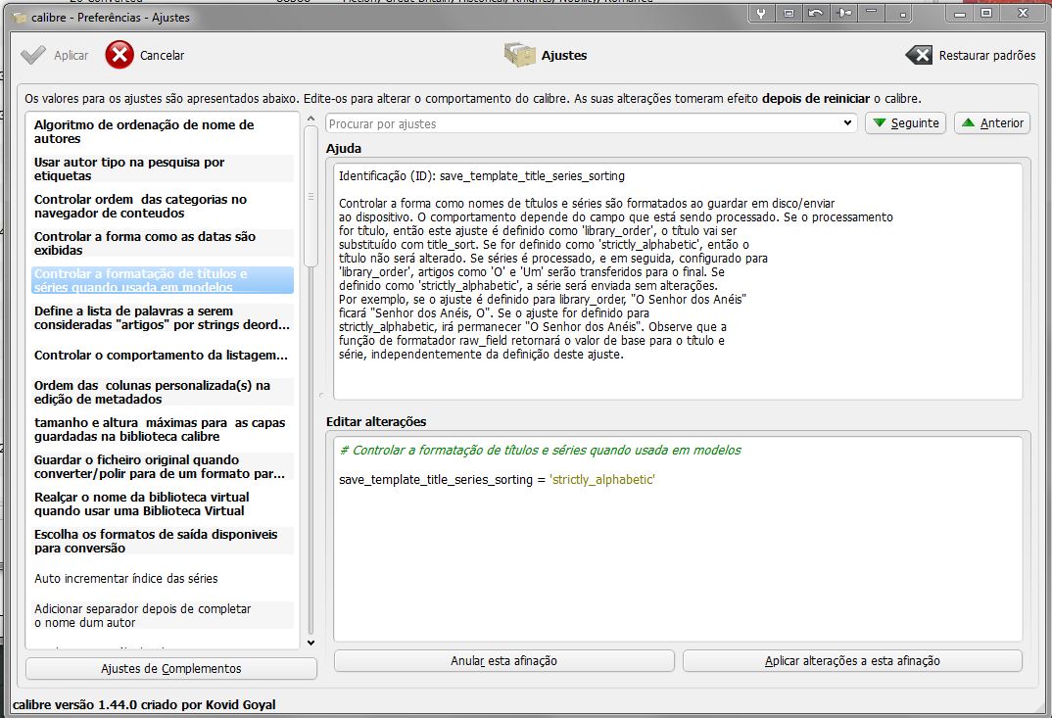Select Controlar a forma como as datas são exibidas
The height and width of the screenshot is (718, 1052).
tap(163, 243)
